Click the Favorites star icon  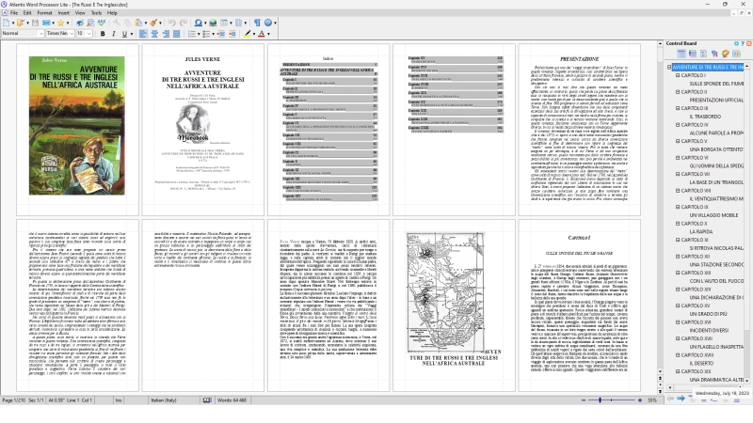click(61, 23)
